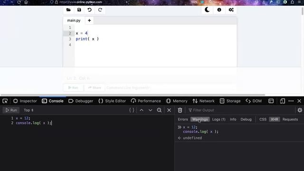Open the DOM panel
Viewport: 304px width, 171px height.
tap(254, 101)
